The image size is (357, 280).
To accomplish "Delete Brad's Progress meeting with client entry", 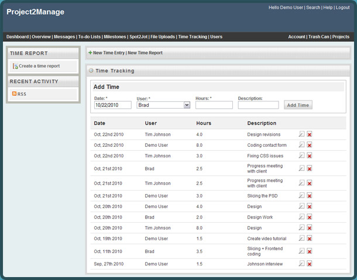I will [309, 168].
